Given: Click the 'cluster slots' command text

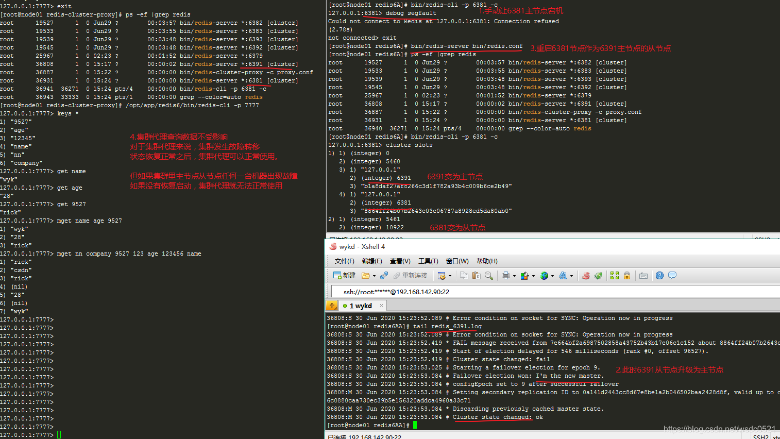Looking at the screenshot, I should [x=409, y=145].
